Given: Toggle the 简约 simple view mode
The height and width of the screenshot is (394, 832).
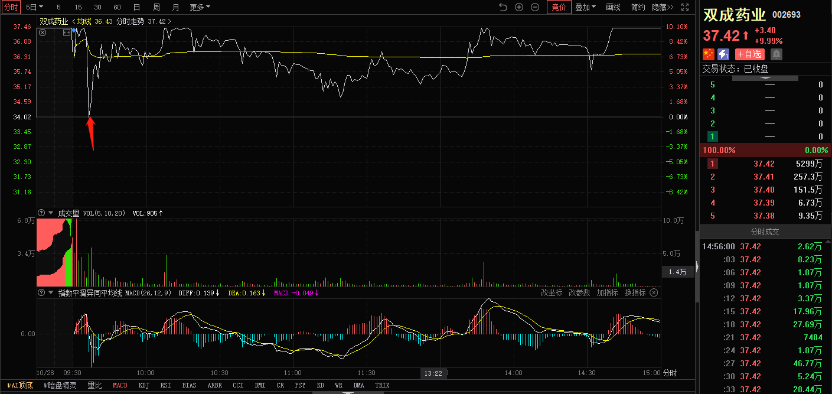Looking at the screenshot, I should coord(638,7).
